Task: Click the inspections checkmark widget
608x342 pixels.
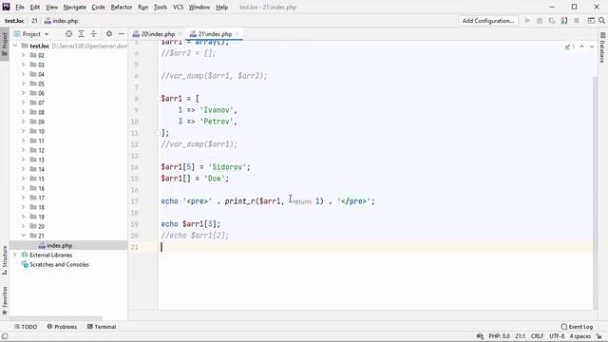Action: [570, 47]
